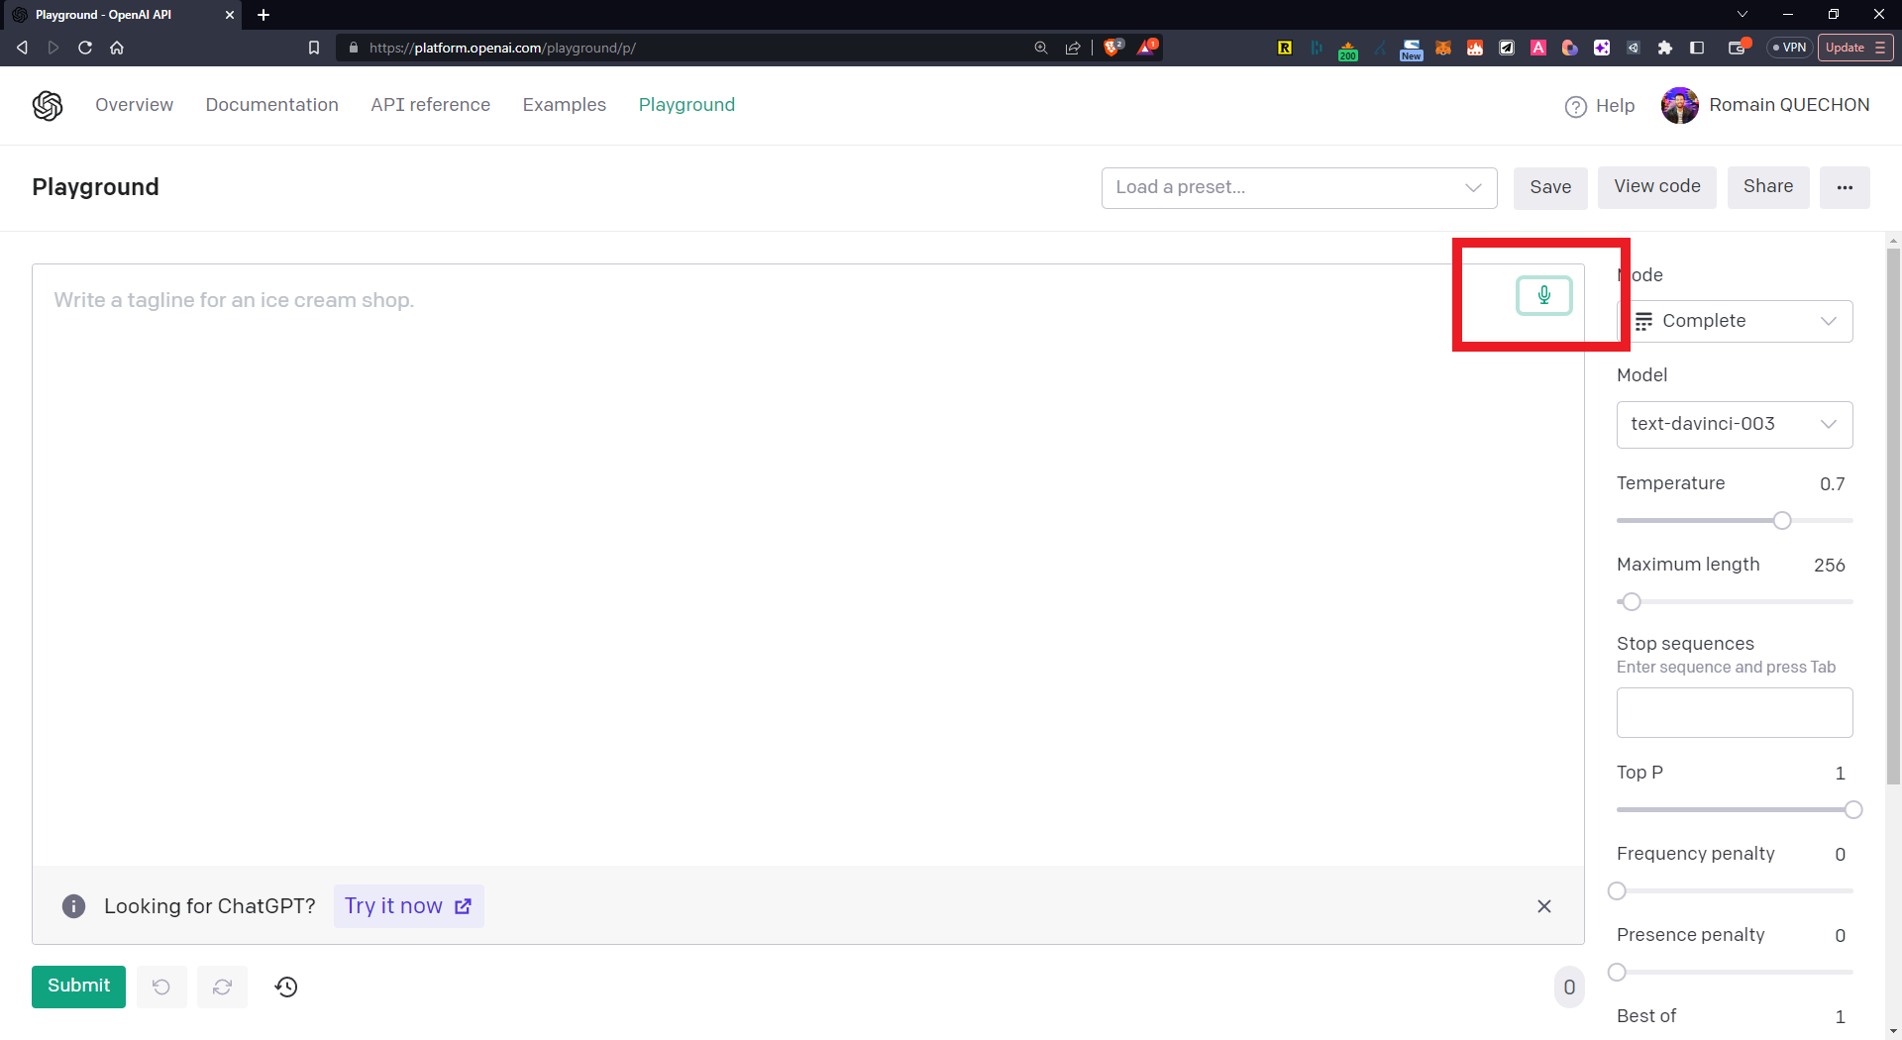Toggle the VPN button
Screen dimensions: 1902x1040
coord(1790,48)
